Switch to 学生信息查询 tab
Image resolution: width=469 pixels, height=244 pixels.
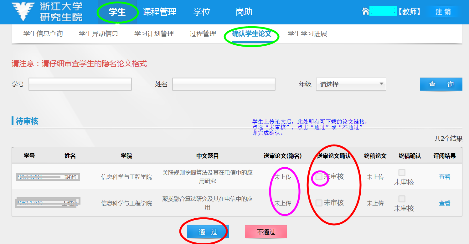click(x=43, y=34)
